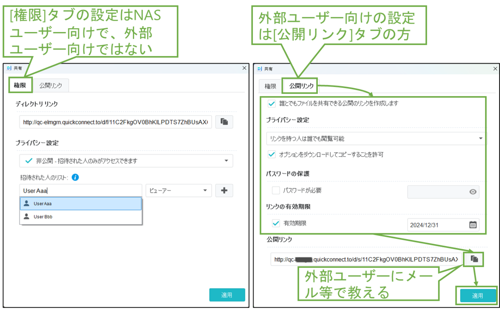Close the right 共有 dialog
The height and width of the screenshot is (309, 500).
click(495, 69)
